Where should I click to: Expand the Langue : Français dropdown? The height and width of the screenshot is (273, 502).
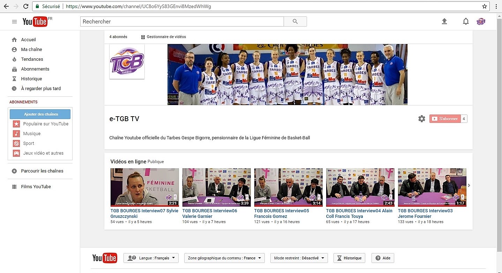pos(151,258)
